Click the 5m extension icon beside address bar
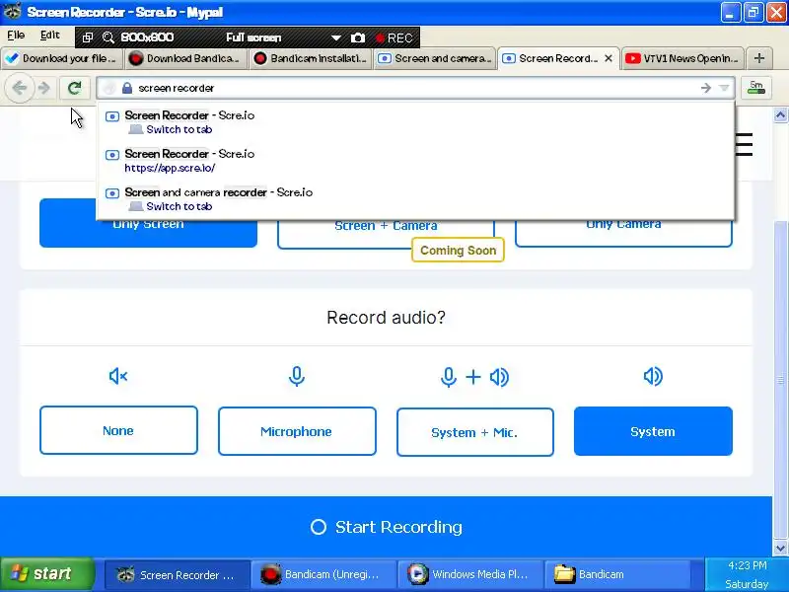789x592 pixels. (755, 88)
